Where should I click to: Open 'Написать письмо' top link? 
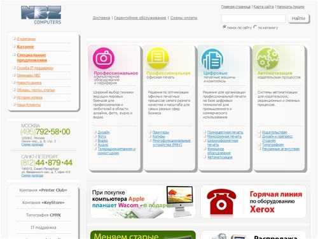(x=291, y=7)
